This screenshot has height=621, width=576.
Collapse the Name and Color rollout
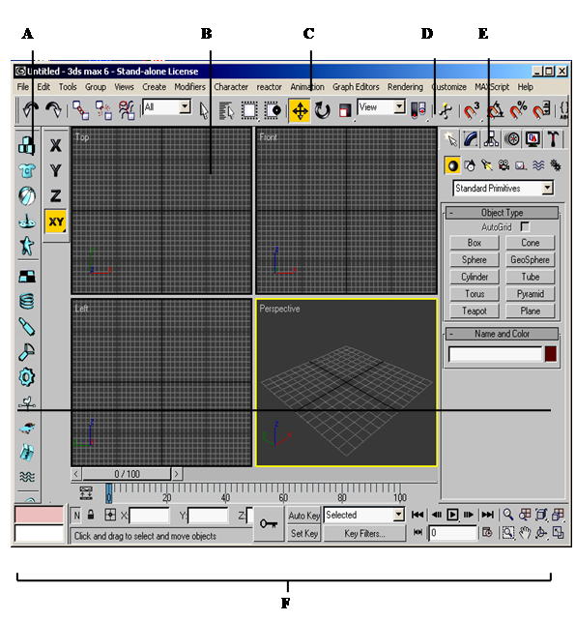tap(502, 334)
